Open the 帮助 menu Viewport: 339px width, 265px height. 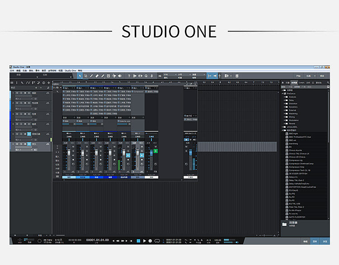(x=80, y=70)
